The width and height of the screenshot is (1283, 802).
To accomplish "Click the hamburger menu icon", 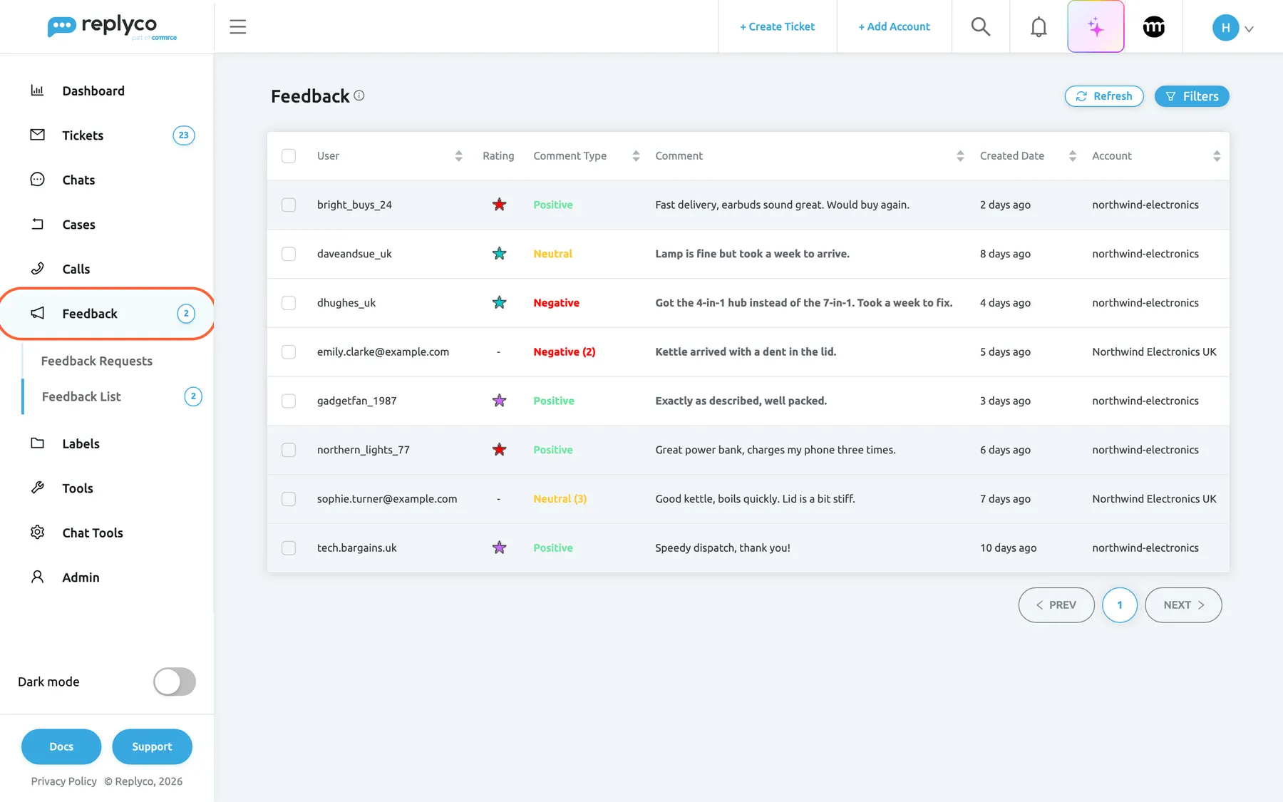I will point(238,27).
